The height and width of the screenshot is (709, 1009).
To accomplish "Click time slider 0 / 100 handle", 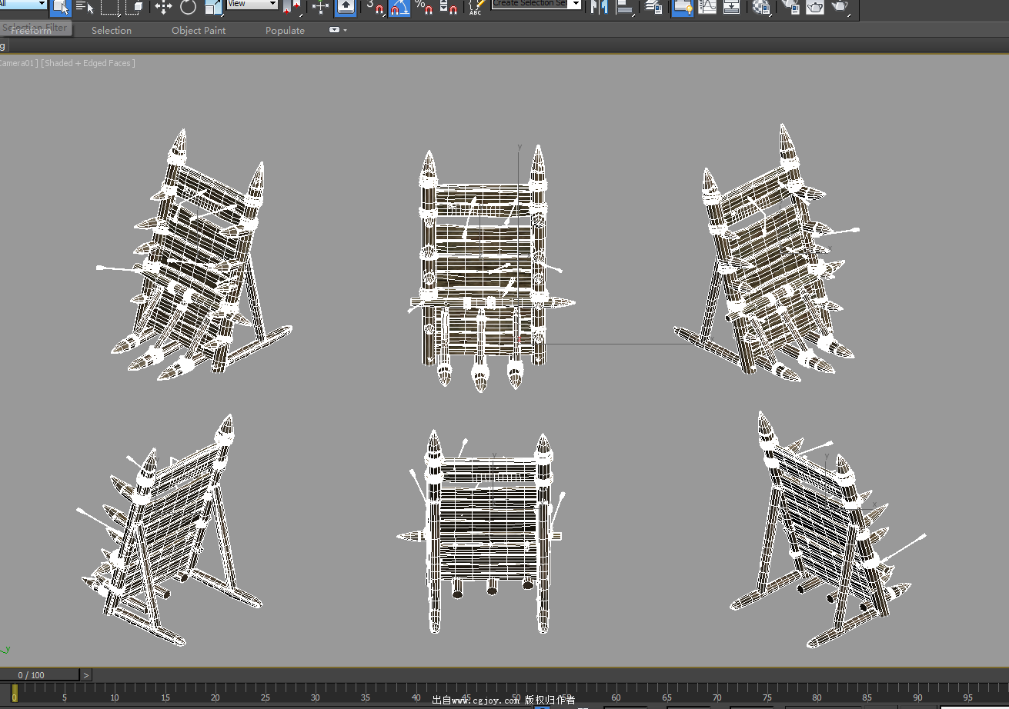I will click(x=39, y=675).
